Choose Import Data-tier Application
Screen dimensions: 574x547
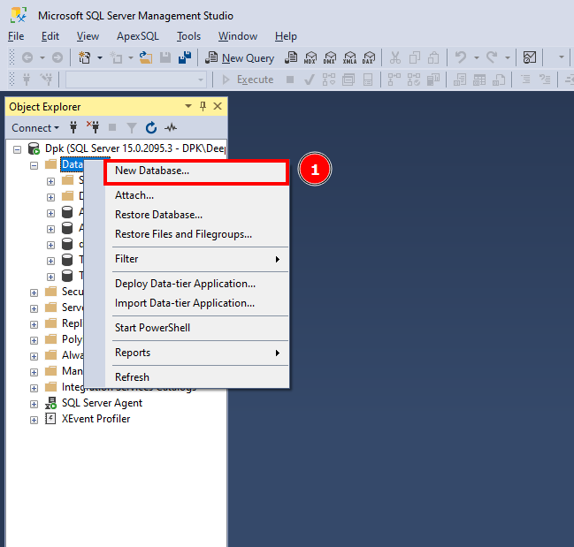(x=196, y=303)
